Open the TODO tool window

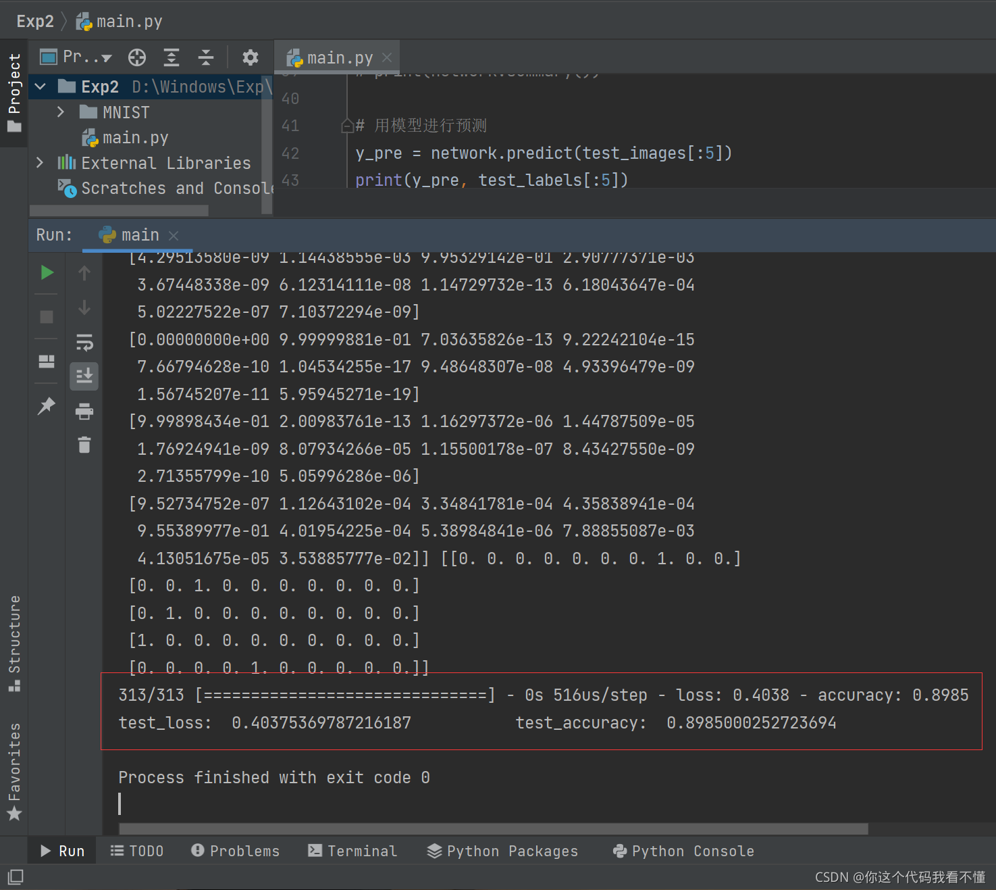pos(137,851)
